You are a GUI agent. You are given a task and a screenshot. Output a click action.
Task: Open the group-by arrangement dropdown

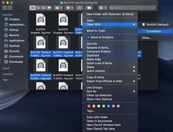[59, 8]
